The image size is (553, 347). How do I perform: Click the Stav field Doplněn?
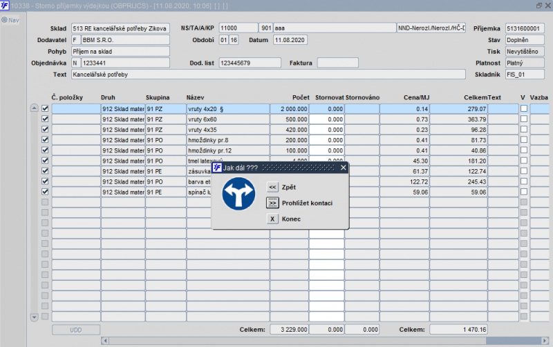click(x=525, y=40)
